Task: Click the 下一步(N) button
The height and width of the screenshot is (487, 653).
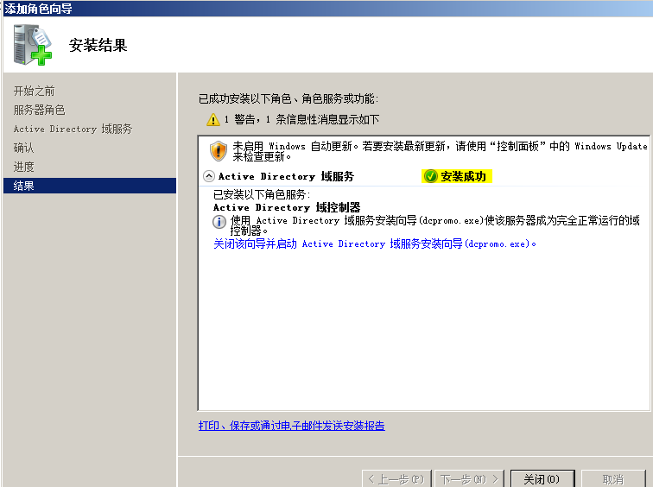Action: [x=469, y=479]
